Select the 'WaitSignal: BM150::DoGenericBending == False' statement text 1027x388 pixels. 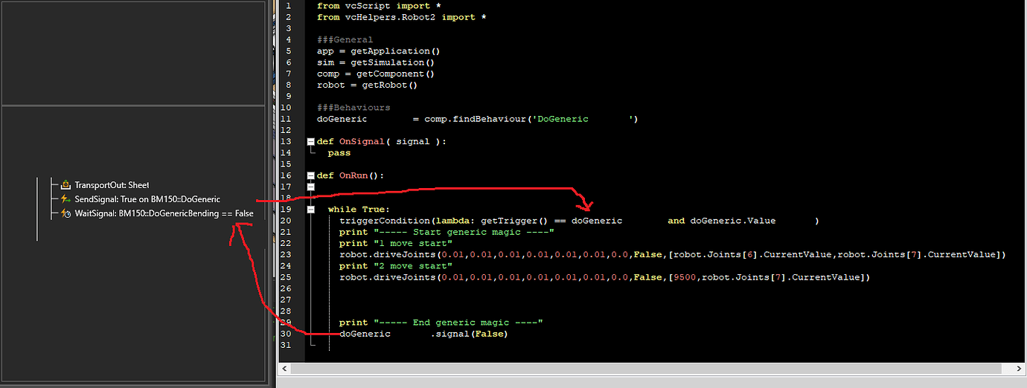[x=164, y=213]
